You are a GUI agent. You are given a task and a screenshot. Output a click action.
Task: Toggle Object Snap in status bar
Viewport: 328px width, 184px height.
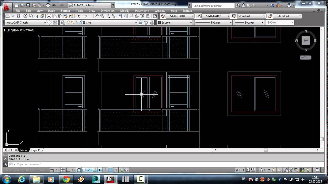click(x=79, y=170)
